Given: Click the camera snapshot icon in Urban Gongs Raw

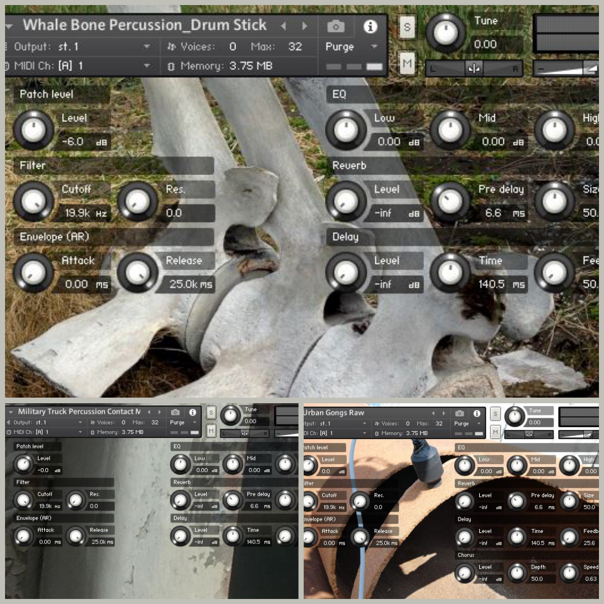Looking at the screenshot, I should tap(460, 413).
